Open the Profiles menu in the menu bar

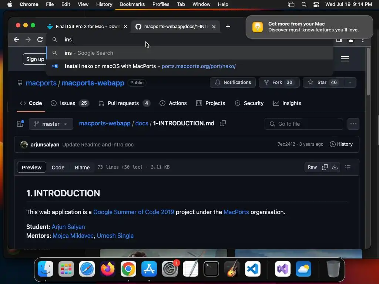tap(161, 4)
